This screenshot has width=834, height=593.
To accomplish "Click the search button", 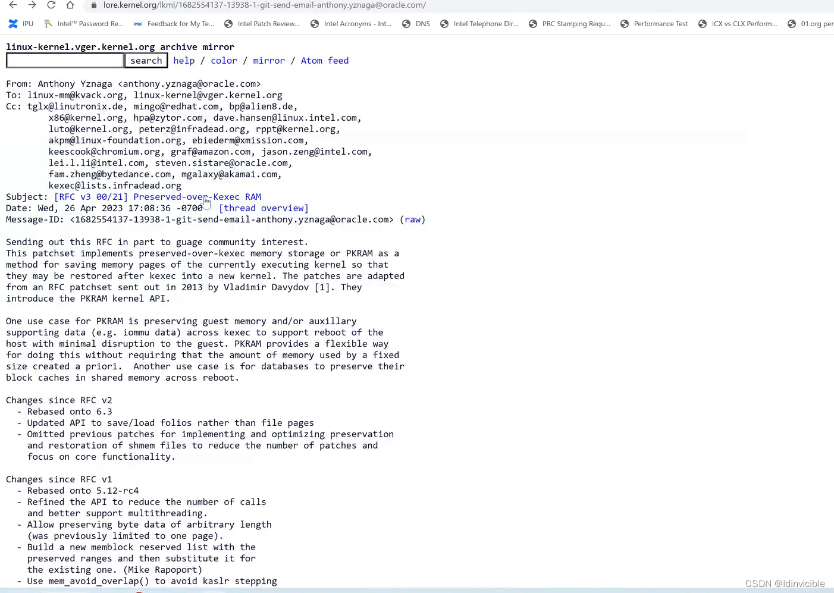I will tap(146, 60).
